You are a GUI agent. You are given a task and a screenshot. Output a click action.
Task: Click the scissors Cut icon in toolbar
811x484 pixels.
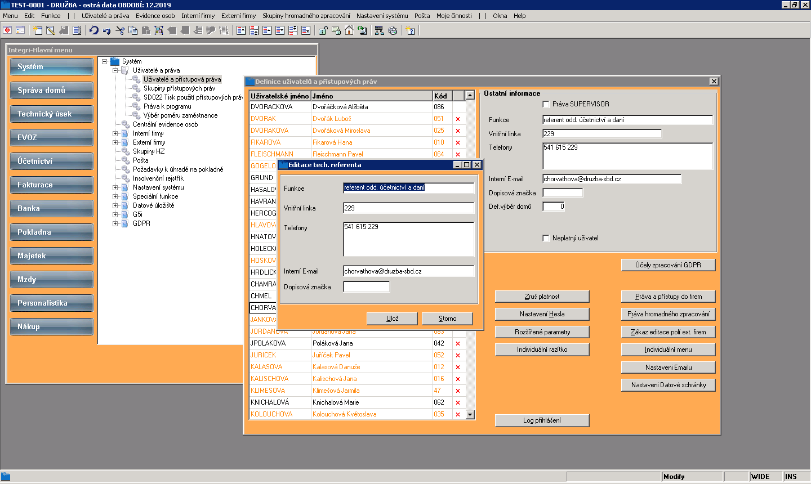[120, 30]
